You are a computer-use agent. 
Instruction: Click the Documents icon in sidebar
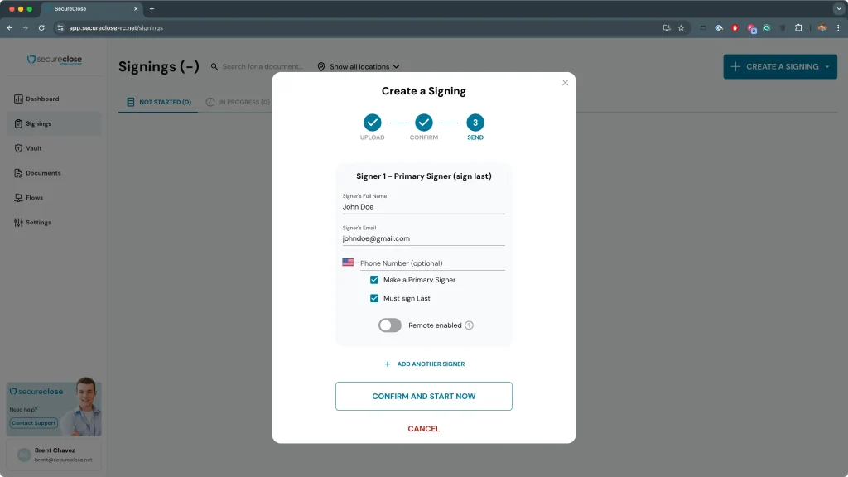point(18,173)
